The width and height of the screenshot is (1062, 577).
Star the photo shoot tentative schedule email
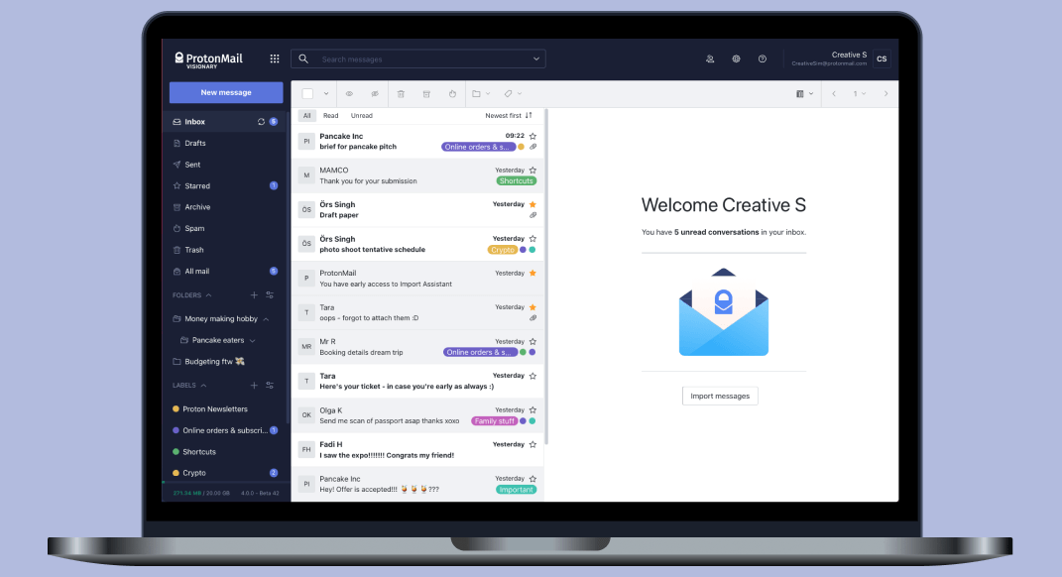click(x=533, y=238)
